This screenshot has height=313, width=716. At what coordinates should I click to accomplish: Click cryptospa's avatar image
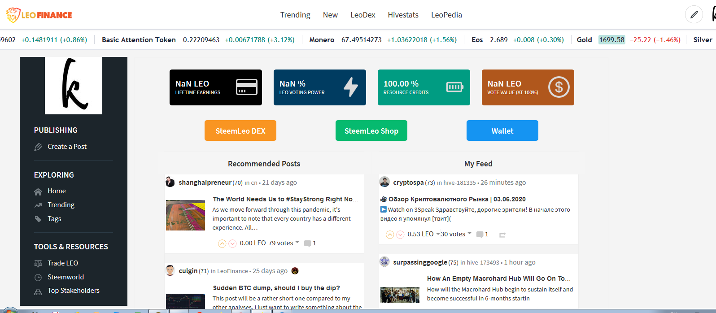click(384, 182)
